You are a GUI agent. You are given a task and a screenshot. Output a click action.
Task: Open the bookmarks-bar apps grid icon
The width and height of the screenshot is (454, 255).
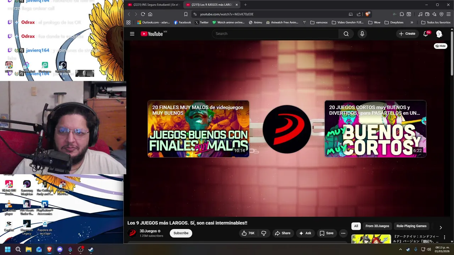pyautogui.click(x=128, y=22)
